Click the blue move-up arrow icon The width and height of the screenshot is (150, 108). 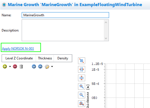[x=40, y=67]
